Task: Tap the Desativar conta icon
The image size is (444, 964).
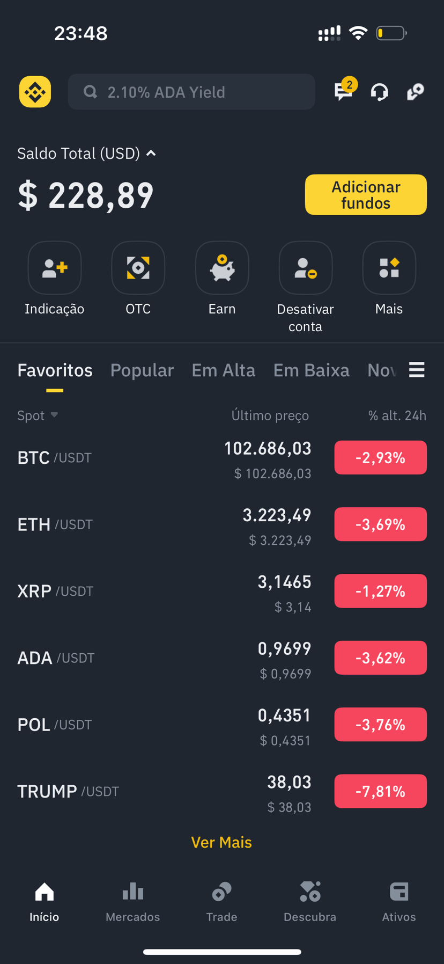Action: [x=306, y=268]
